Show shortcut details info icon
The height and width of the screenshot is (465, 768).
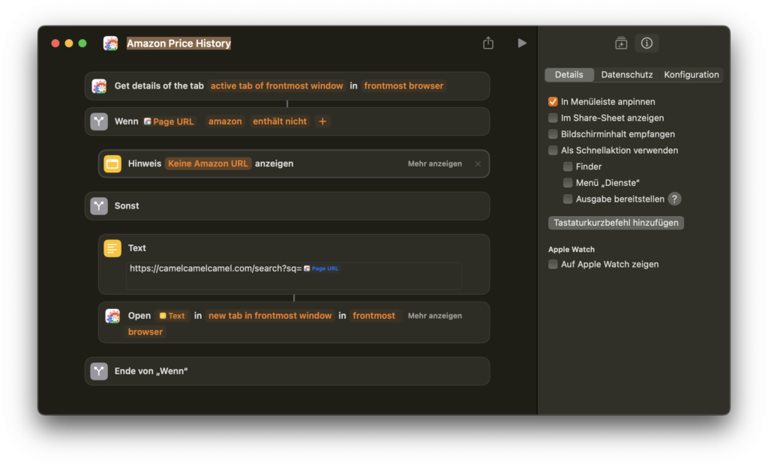646,43
